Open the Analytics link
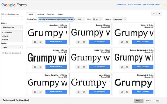 [138, 5]
